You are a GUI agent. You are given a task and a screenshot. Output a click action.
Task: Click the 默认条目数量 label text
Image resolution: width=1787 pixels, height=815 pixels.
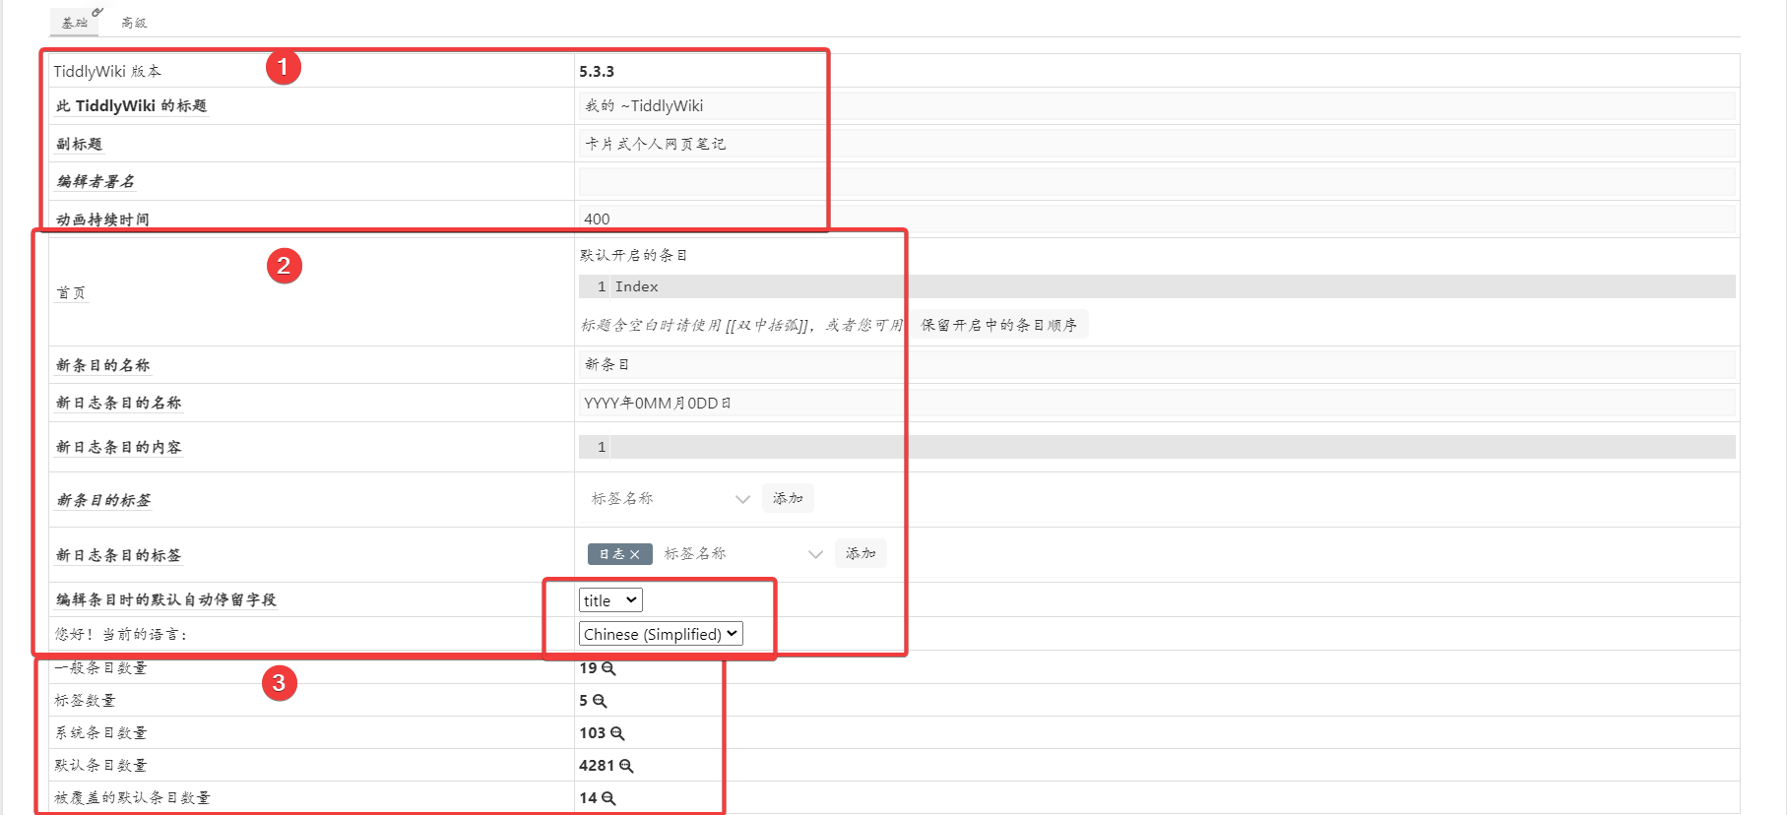100,766
